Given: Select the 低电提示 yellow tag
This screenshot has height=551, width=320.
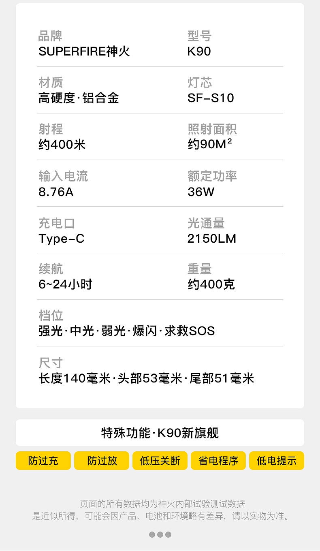Looking at the screenshot, I should (277, 461).
